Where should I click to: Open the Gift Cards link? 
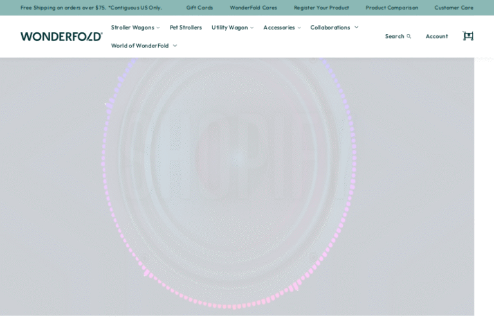coord(199,8)
